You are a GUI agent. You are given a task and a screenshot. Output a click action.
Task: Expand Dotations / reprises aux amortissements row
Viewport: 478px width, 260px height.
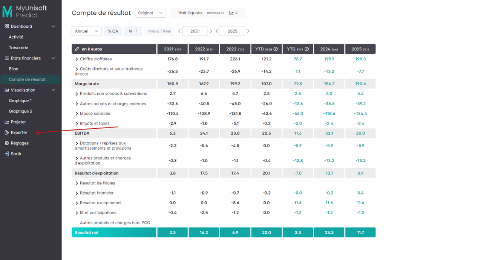point(77,143)
